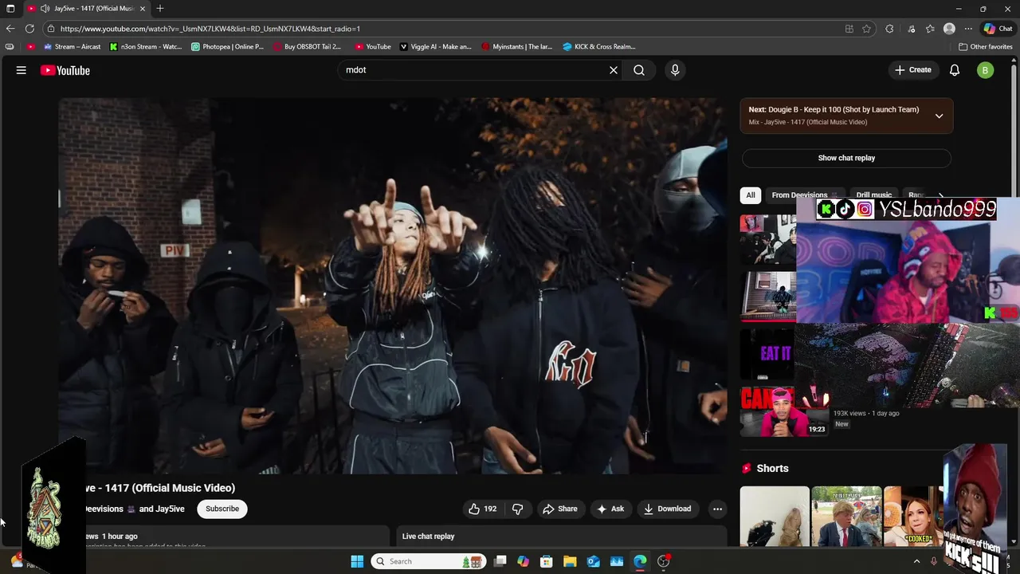Open Copilot from the taskbar

[523, 561]
